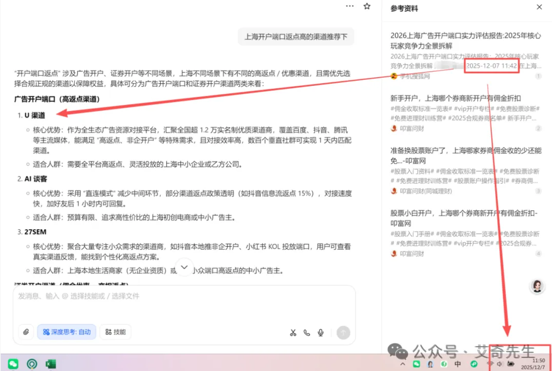
Task: Click the message input field
Action: 184,305
